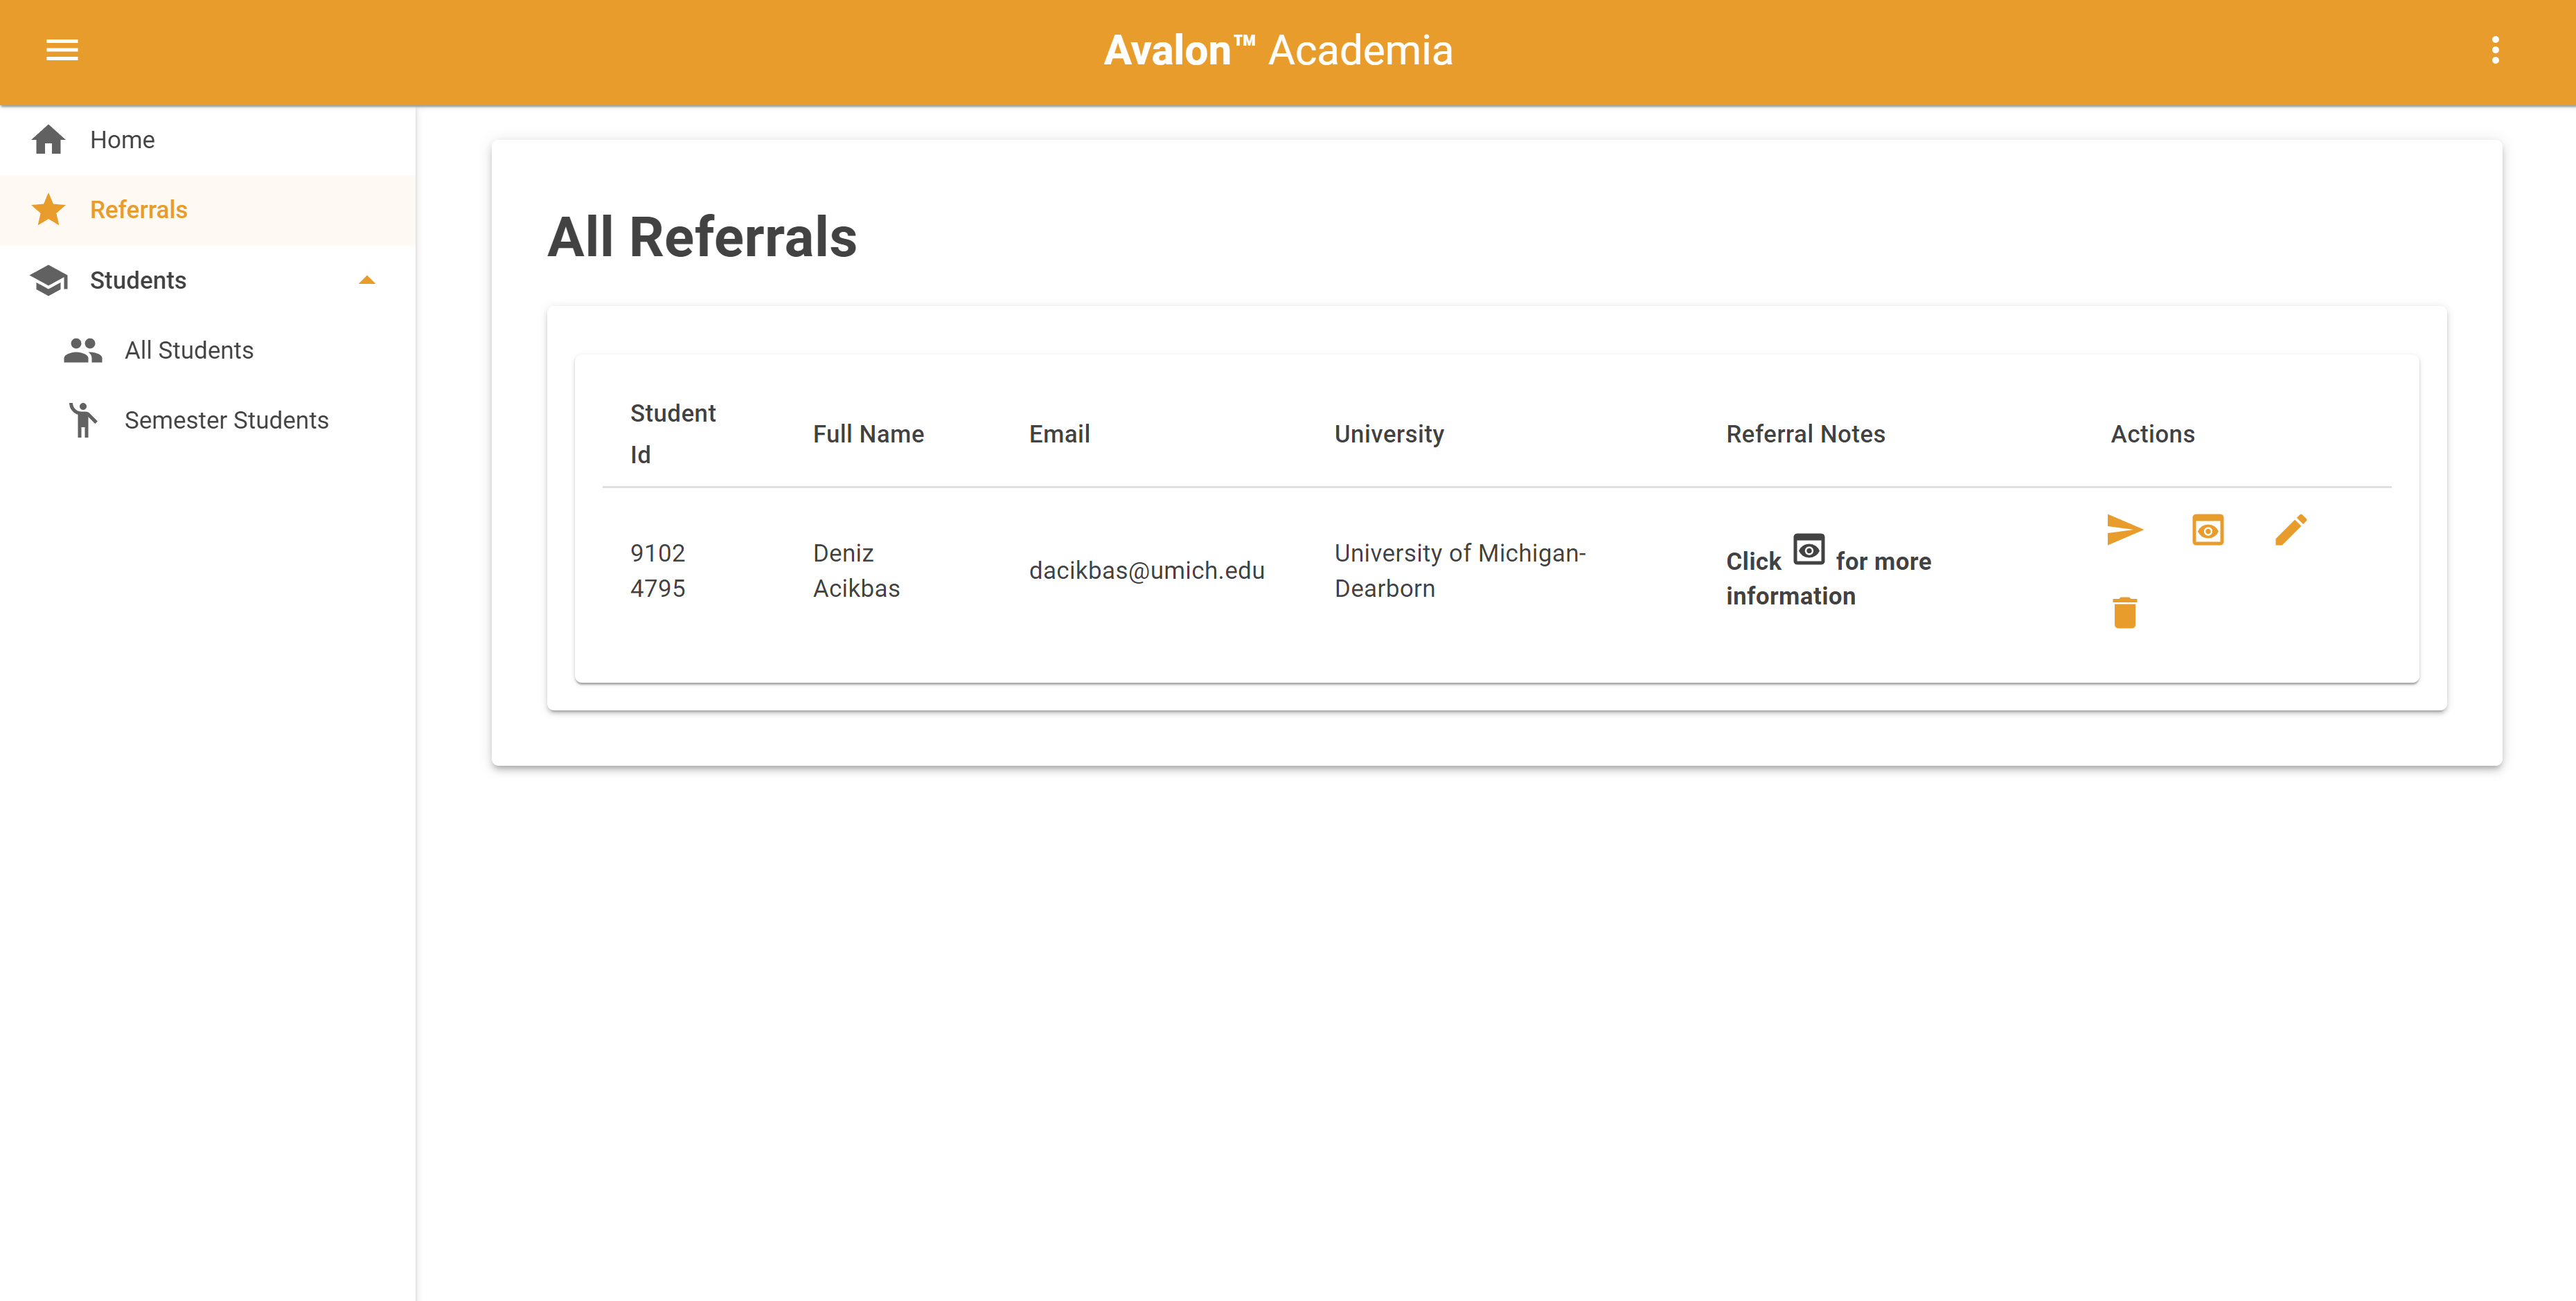Click the All Referrals heading
Viewport: 2576px width, 1301px height.
point(702,237)
